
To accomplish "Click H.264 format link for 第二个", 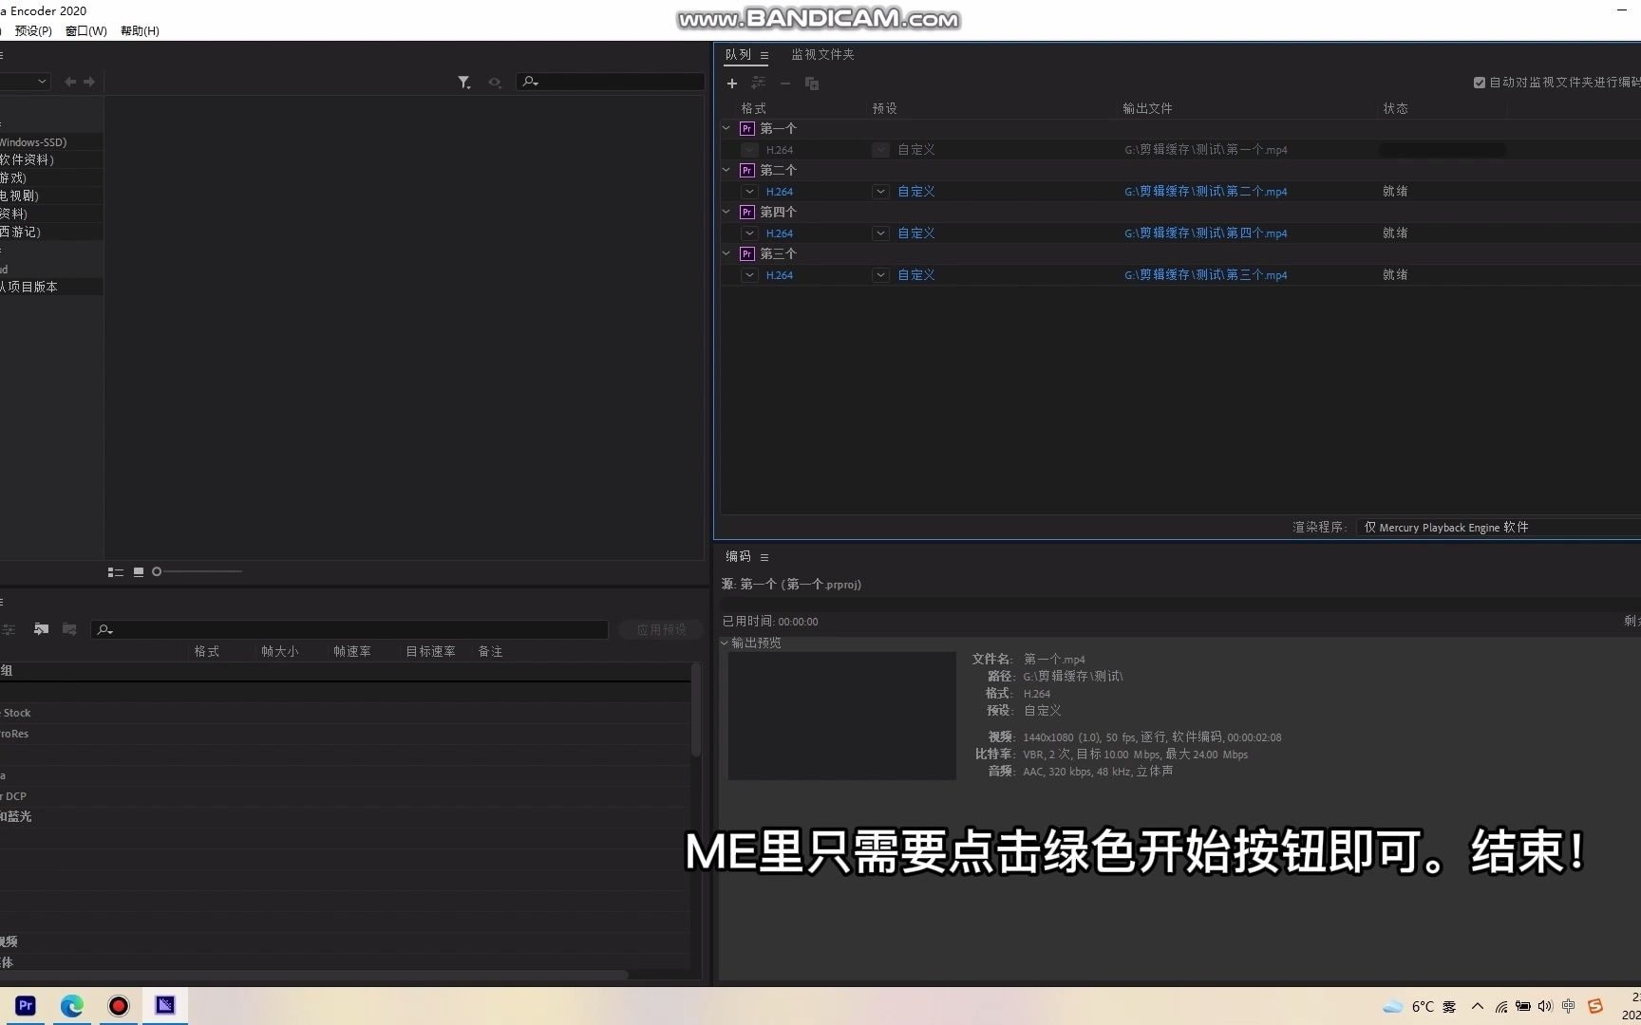I will pyautogui.click(x=780, y=192).
